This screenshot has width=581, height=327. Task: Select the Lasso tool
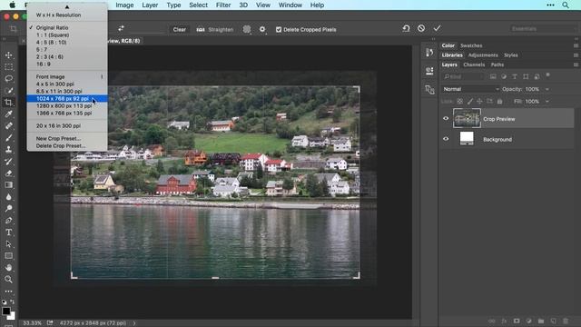(x=8, y=79)
